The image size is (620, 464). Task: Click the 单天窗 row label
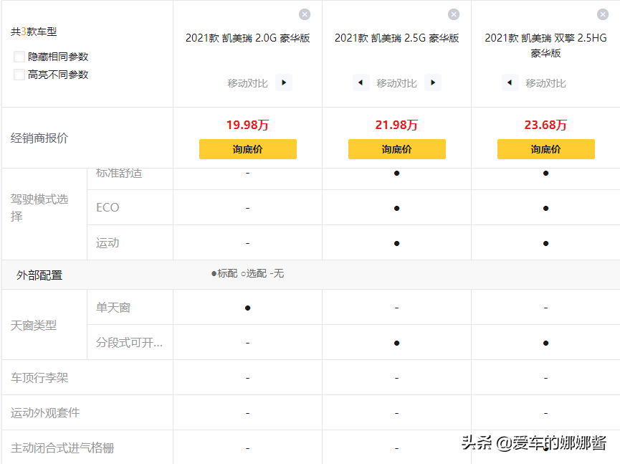(x=113, y=308)
